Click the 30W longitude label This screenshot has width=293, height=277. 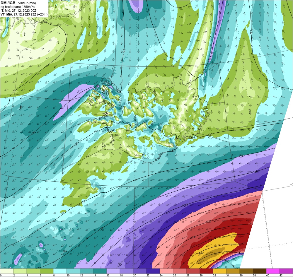click(x=21, y=107)
